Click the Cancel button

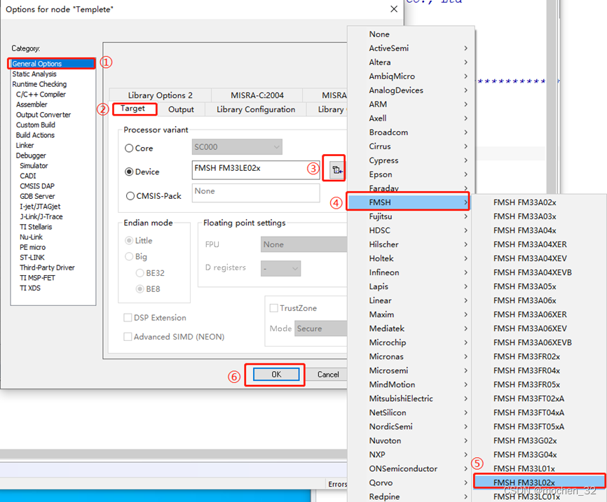(328, 375)
